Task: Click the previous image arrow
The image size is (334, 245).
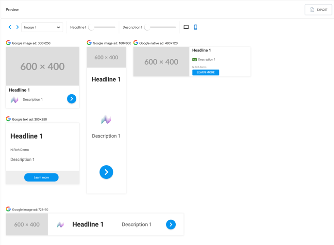Action: pyautogui.click(x=10, y=27)
